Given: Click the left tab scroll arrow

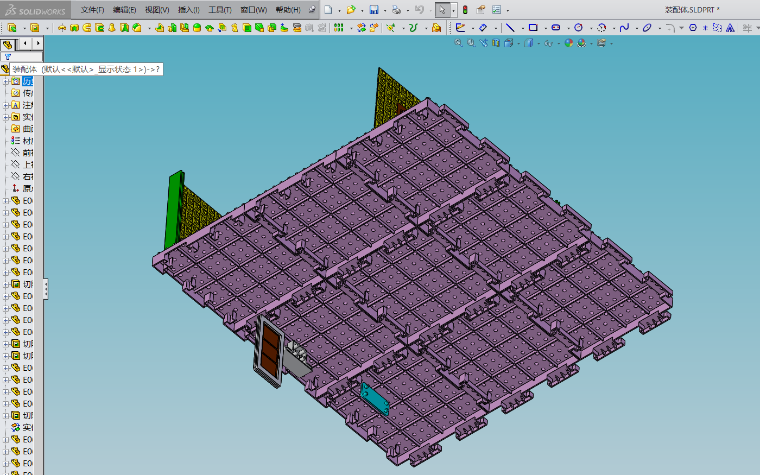Looking at the screenshot, I should point(25,43).
